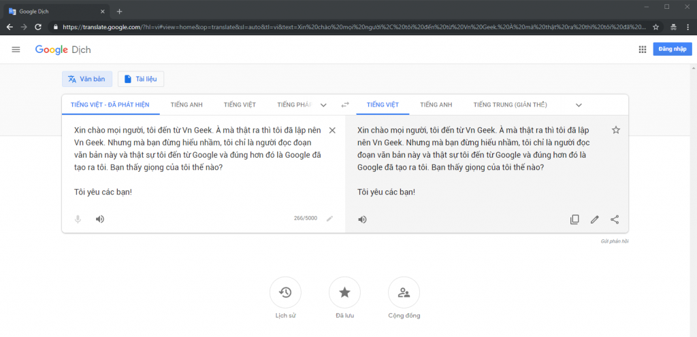Viewport: 697px width, 337px height.
Task: Click the page vertical scrollbar up arrow
Action: coord(694,69)
